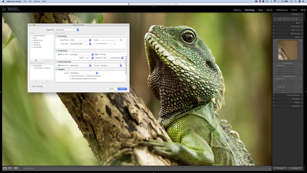Click the export dialog vertical scrollbar
The width and height of the screenshot is (307, 173).
(x=126, y=65)
